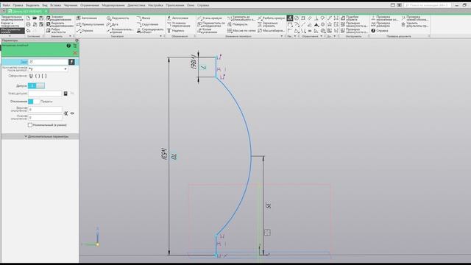Image resolution: width=471 pixels, height=265 pixels.
Task: Open the Вид menu
Action: click(45, 5)
